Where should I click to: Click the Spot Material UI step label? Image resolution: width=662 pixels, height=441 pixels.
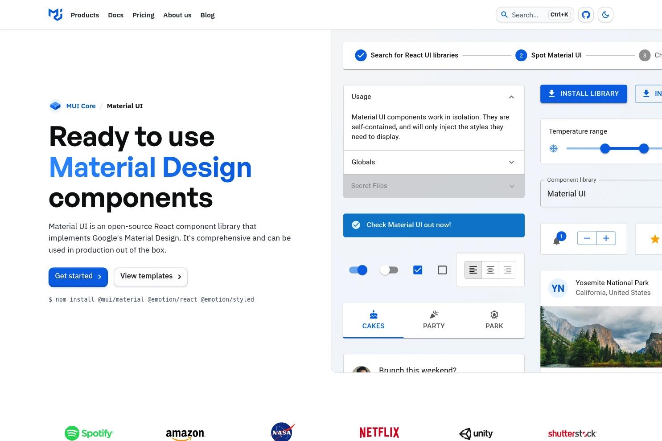(556, 55)
